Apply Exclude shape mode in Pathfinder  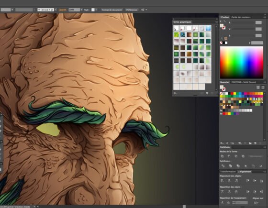pyautogui.click(x=243, y=156)
